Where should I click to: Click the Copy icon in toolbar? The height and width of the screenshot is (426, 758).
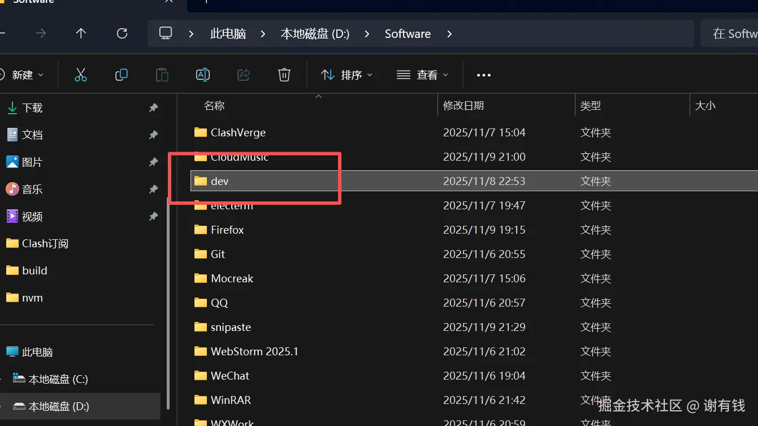tap(121, 75)
